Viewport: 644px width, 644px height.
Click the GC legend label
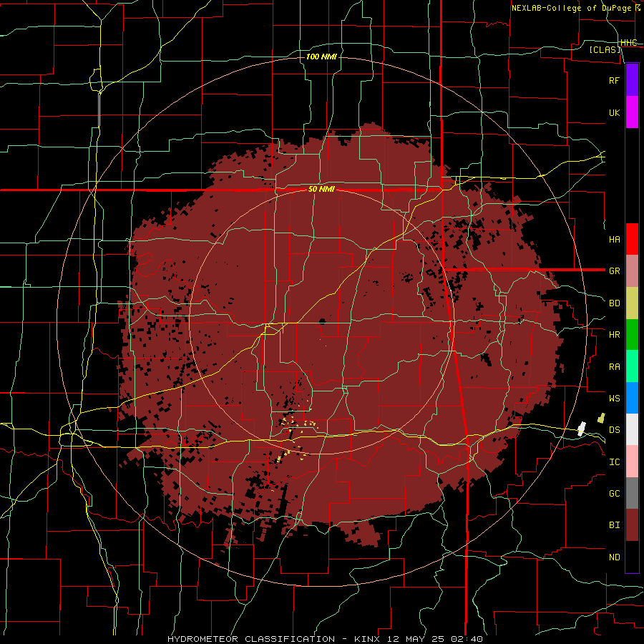click(614, 493)
